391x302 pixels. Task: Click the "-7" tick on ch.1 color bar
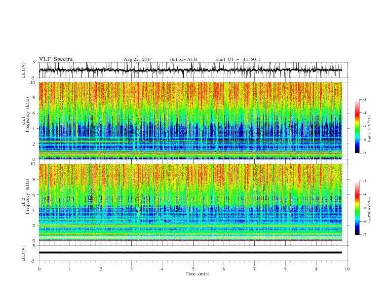(x=364, y=153)
